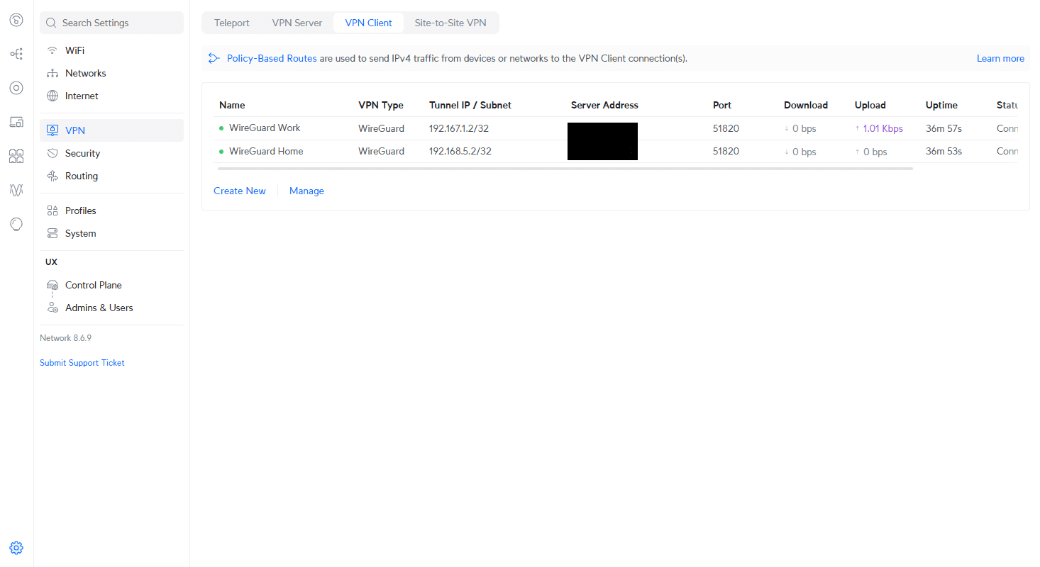Click the Learn more link
The width and height of the screenshot is (1040, 567).
[1000, 58]
